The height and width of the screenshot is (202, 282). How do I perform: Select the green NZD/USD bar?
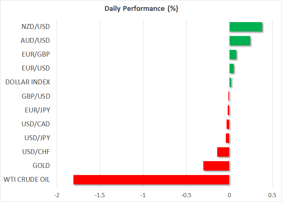click(x=245, y=27)
